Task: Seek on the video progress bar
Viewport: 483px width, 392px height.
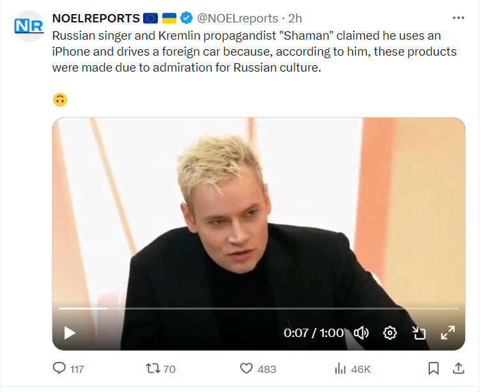Action: 256,309
